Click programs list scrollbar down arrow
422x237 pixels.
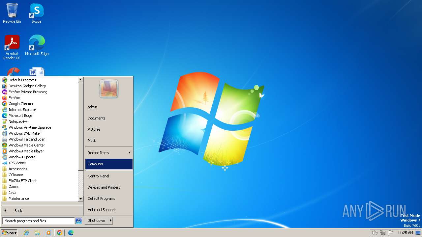pyautogui.click(x=80, y=199)
